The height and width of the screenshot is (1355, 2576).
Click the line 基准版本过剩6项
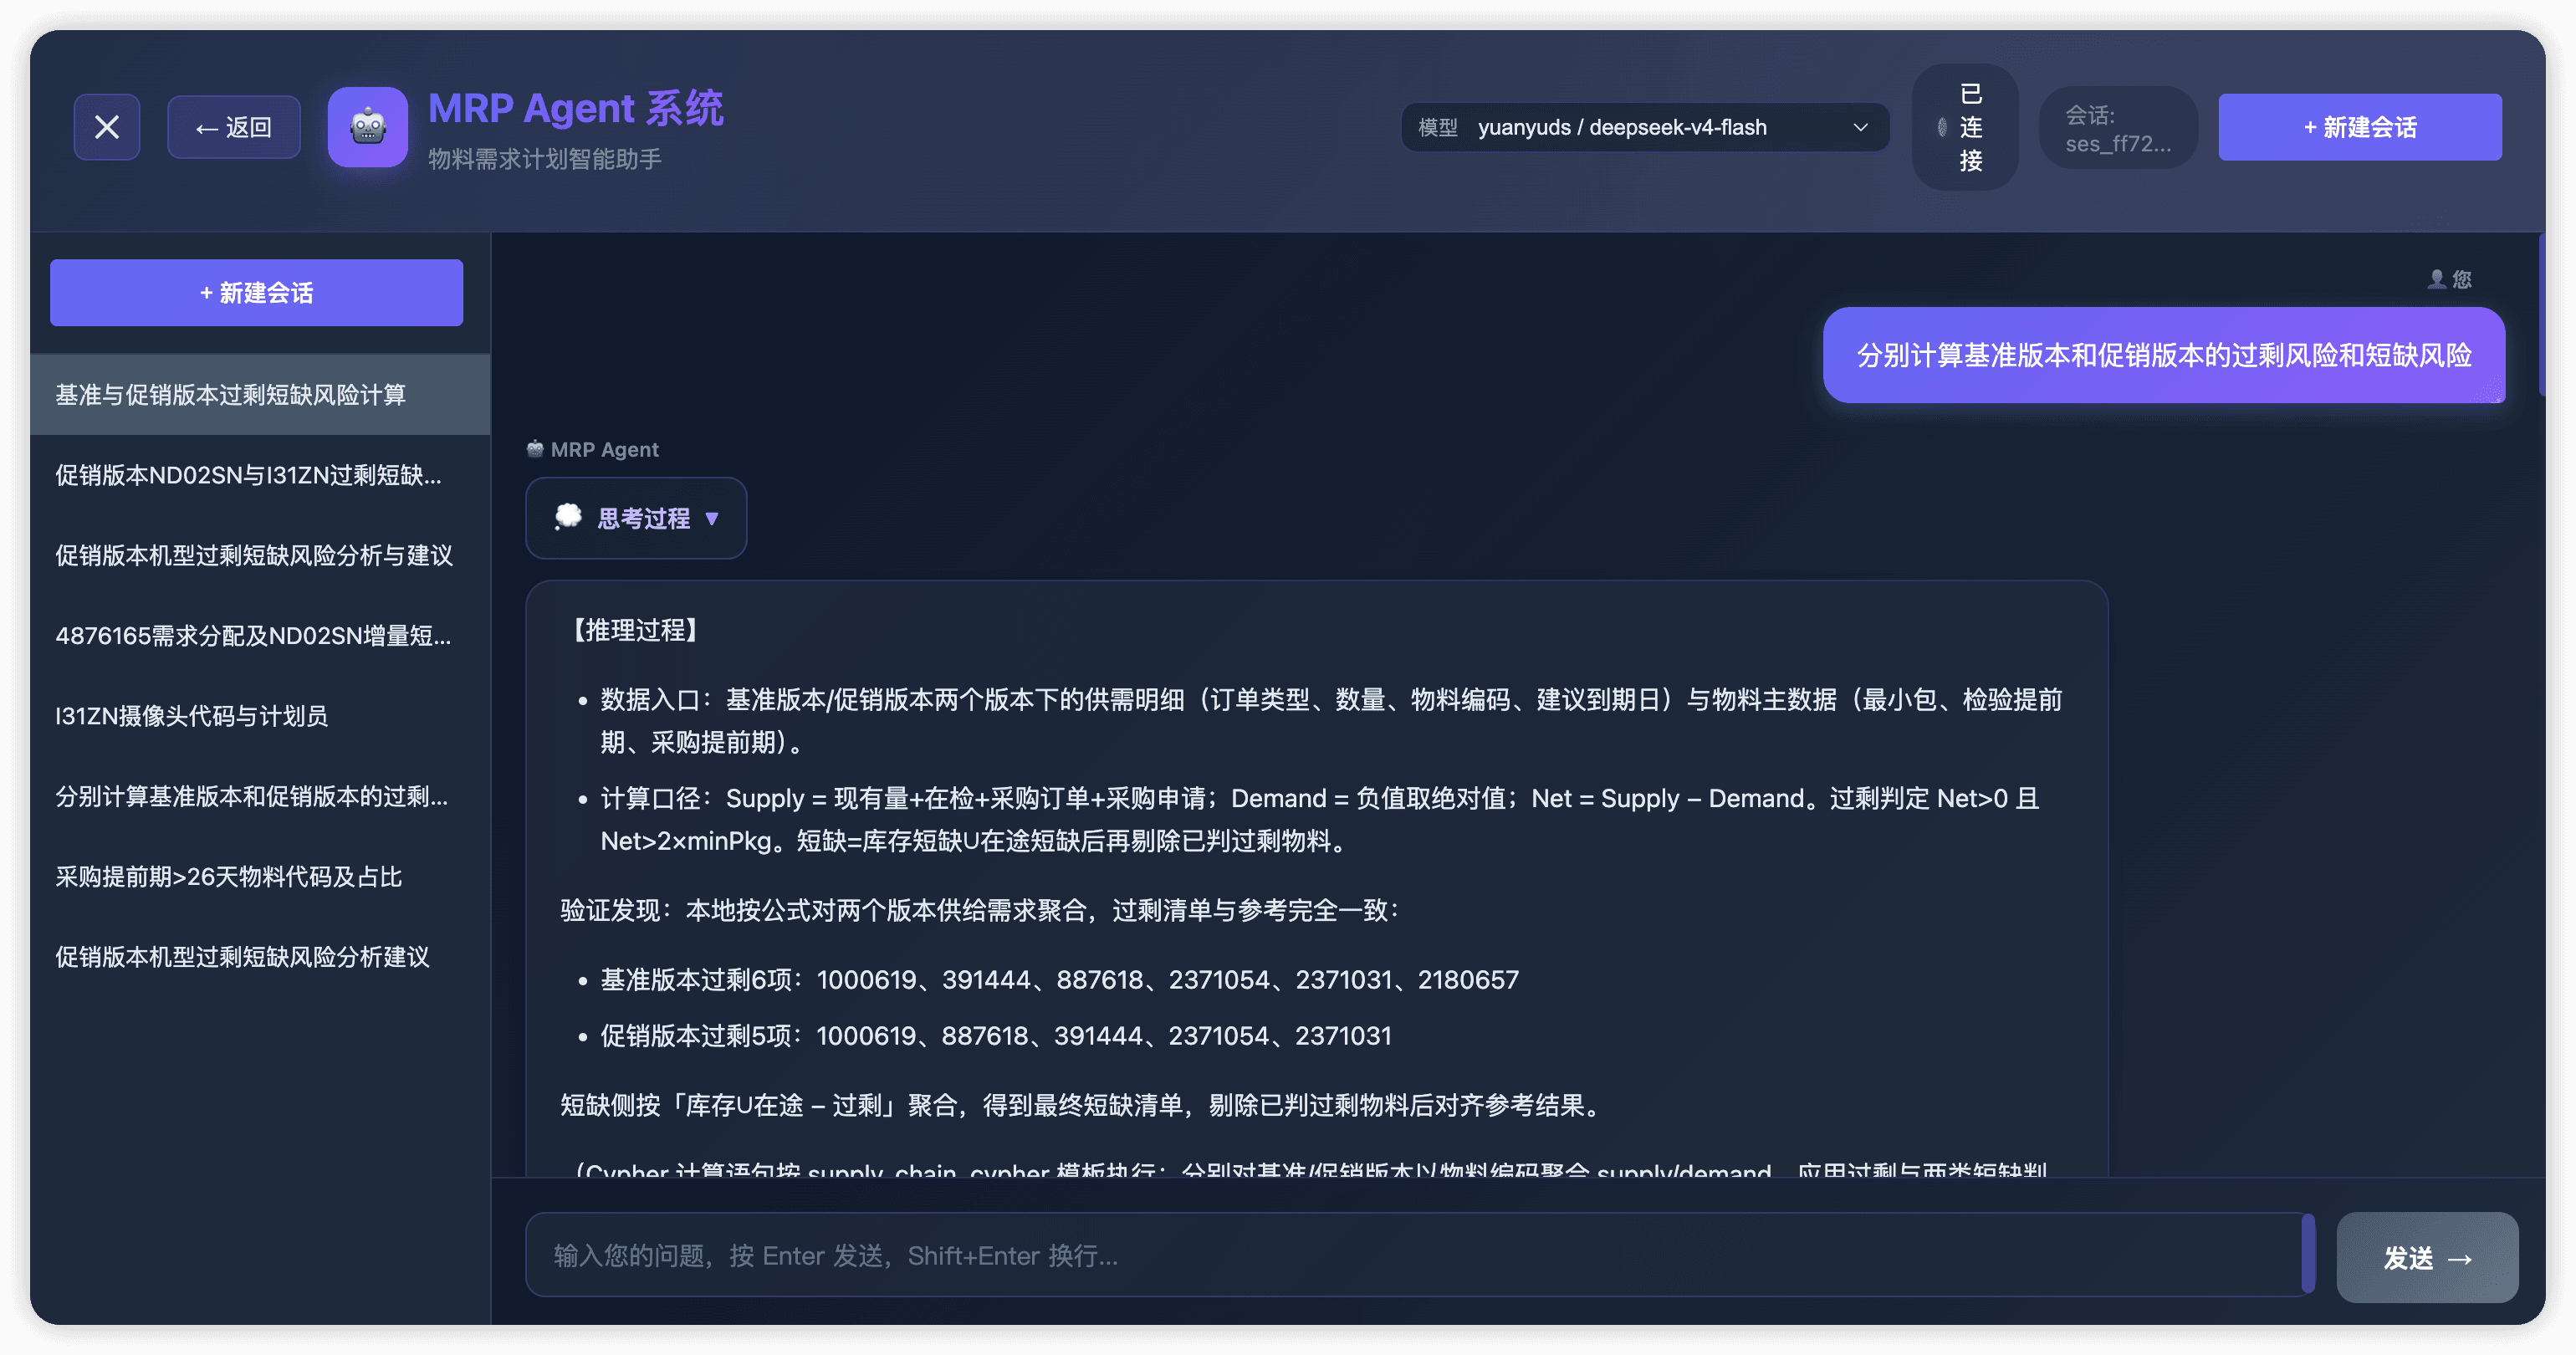point(1059,979)
